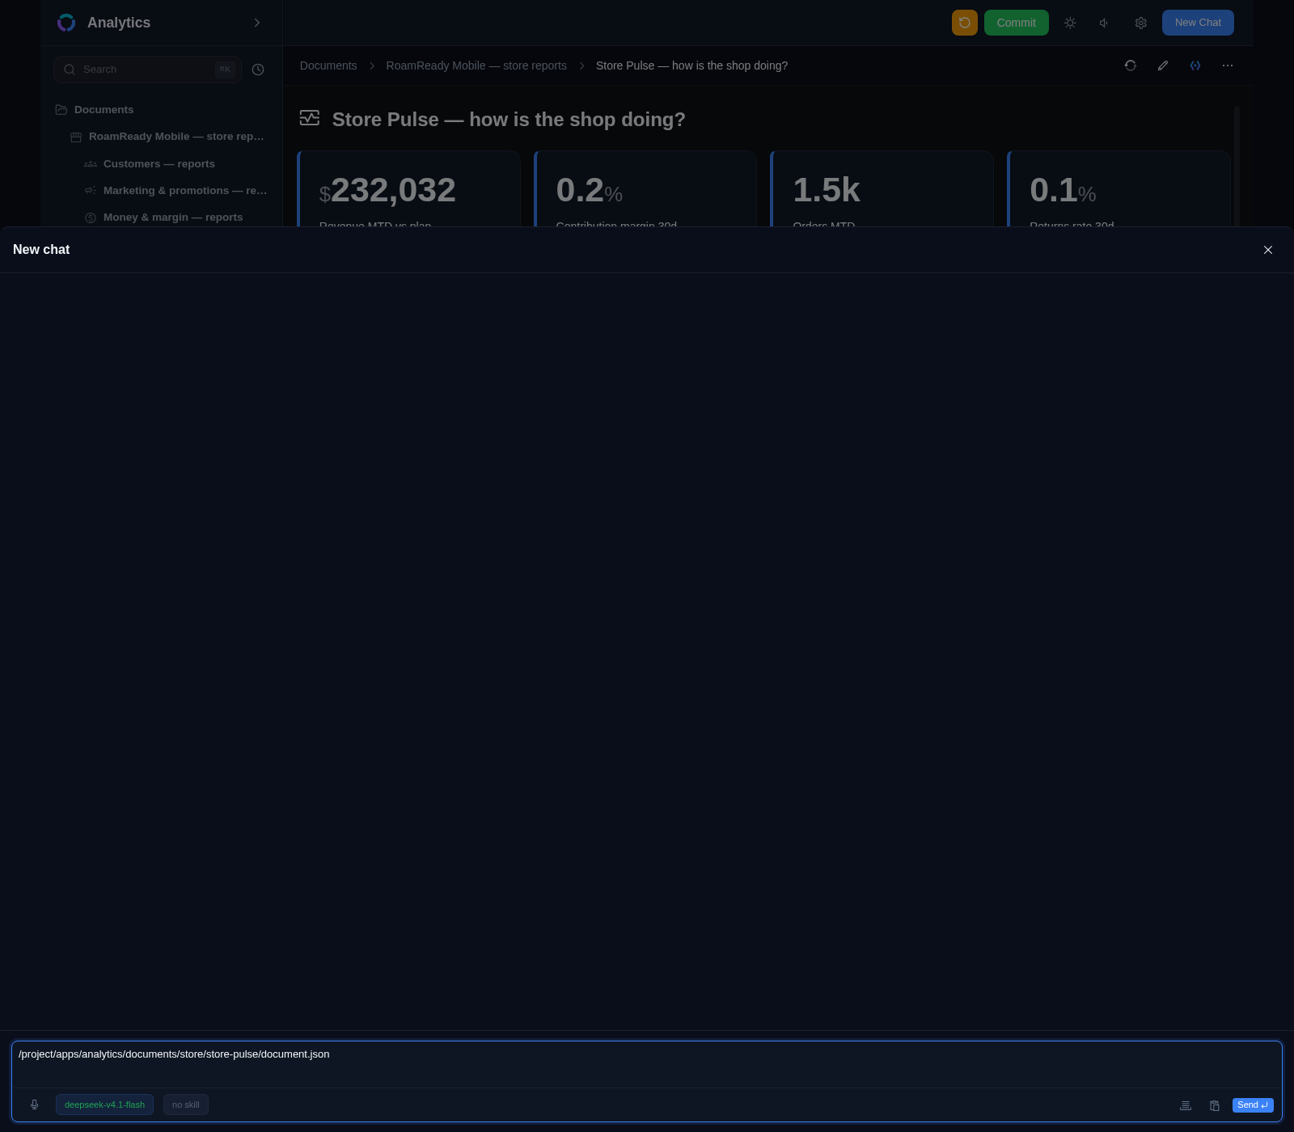Click the stacked lines icon beside clipboard

(x=1186, y=1105)
